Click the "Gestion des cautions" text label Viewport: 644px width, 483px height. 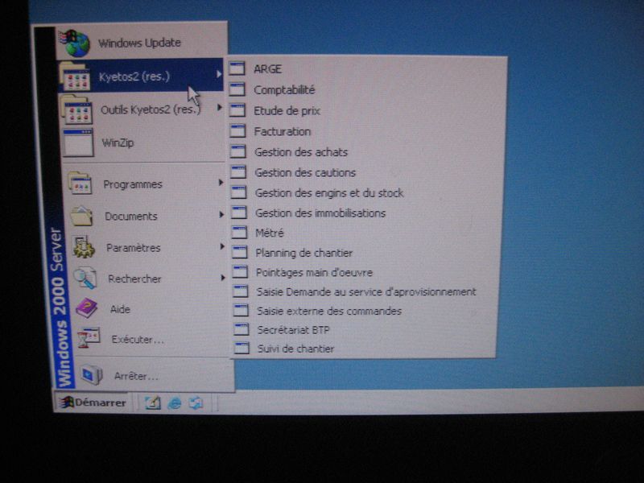pos(305,172)
